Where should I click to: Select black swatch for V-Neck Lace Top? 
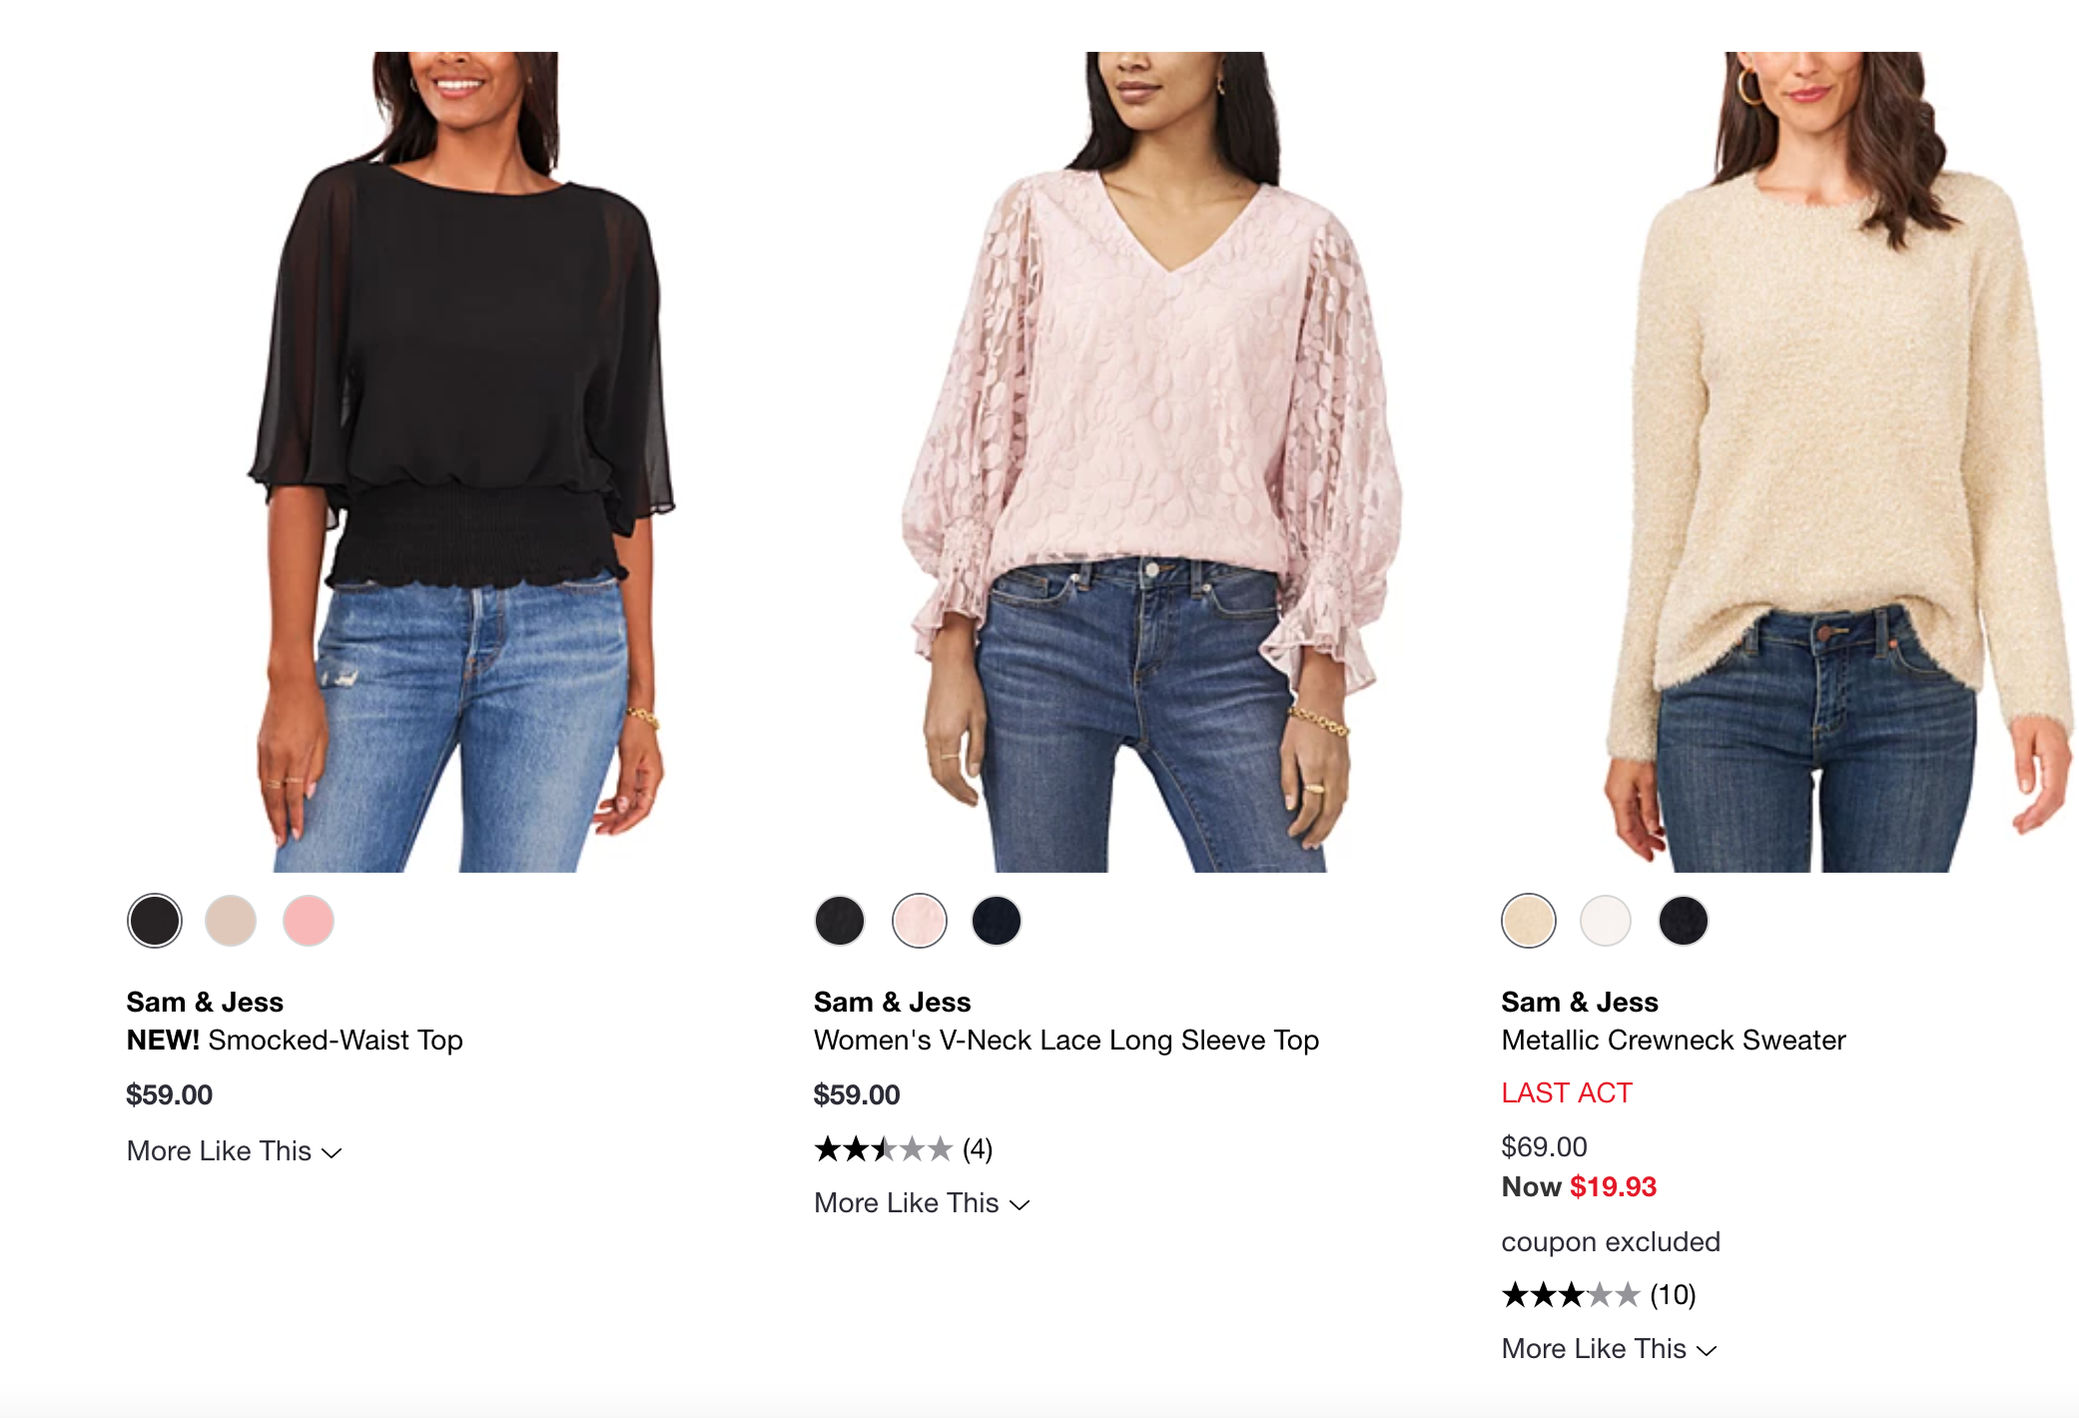(840, 920)
